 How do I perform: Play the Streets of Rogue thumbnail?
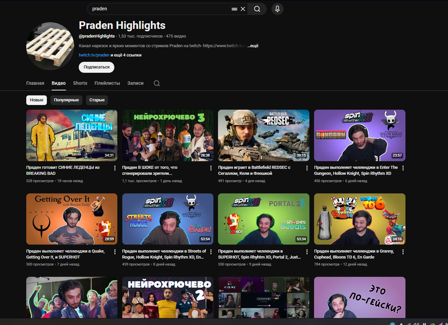[x=168, y=219]
